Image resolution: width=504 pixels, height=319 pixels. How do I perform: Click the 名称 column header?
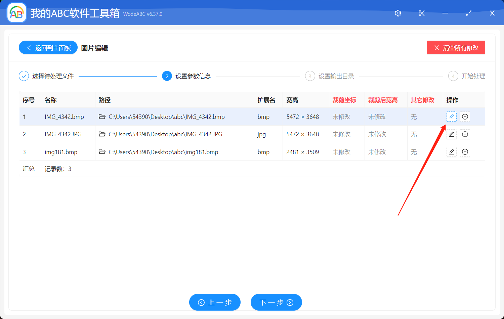click(51, 100)
